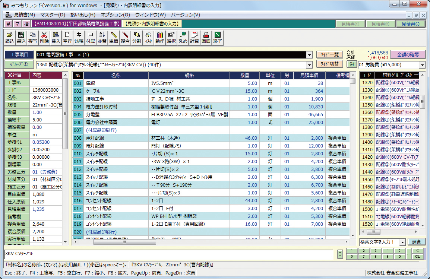Open the 01 労務費 dropdown arrow
Image resolution: width=430 pixels, height=279 pixels.
422,65
